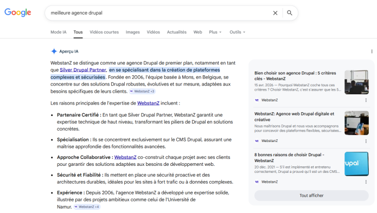Click the 'Sécurité et Fiabilité :' bullet heading

click(80, 175)
